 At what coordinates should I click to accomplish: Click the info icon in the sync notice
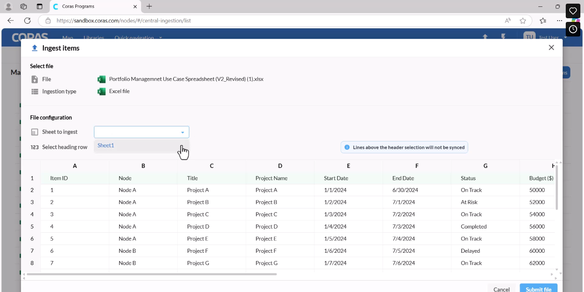click(x=347, y=147)
